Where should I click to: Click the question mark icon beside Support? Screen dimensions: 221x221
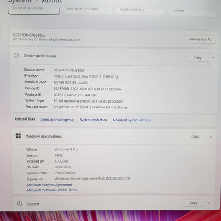(19, 203)
